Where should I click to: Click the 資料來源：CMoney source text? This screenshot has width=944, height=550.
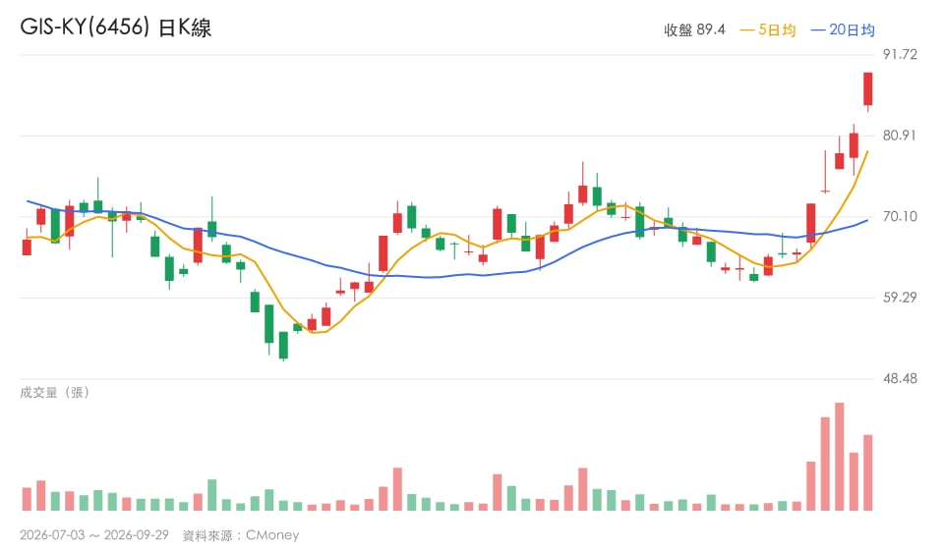tap(241, 535)
